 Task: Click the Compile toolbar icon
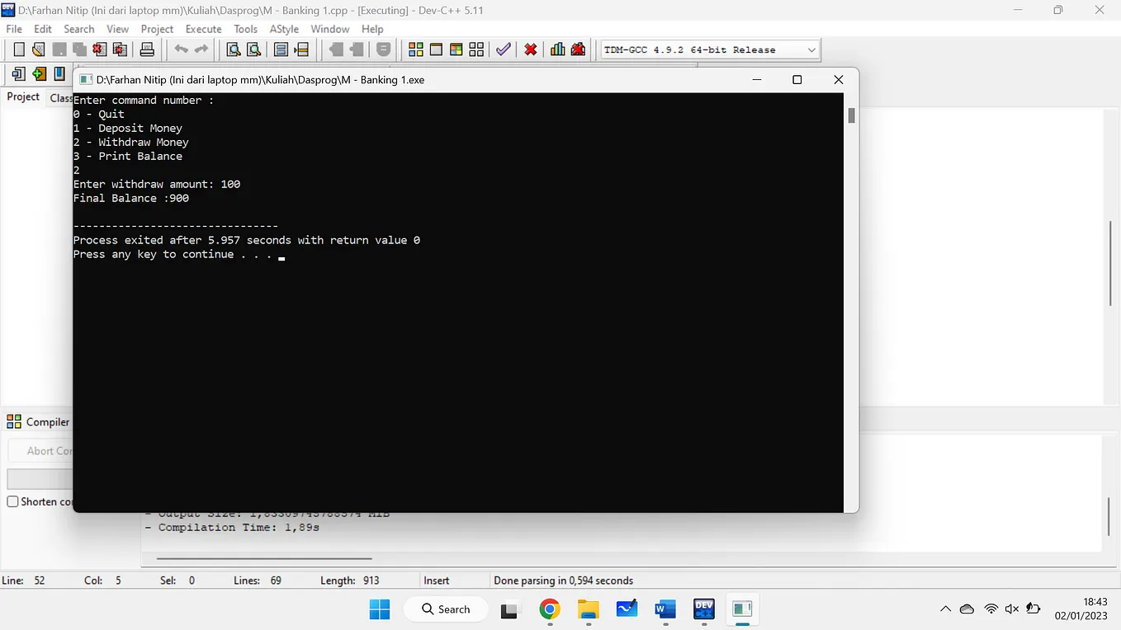tap(415, 49)
